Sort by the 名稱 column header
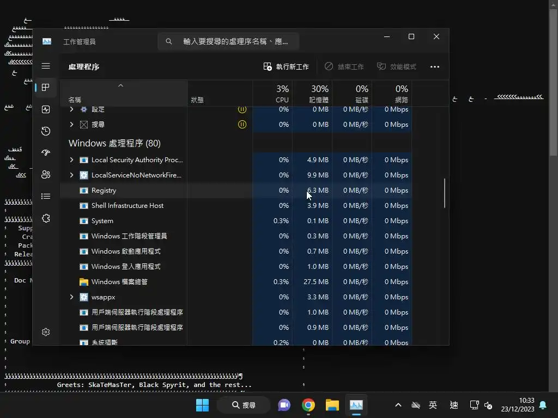This screenshot has width=558, height=418. tap(124, 94)
